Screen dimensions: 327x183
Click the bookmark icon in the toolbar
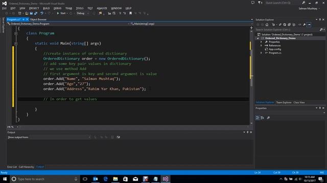[x=131, y=13]
